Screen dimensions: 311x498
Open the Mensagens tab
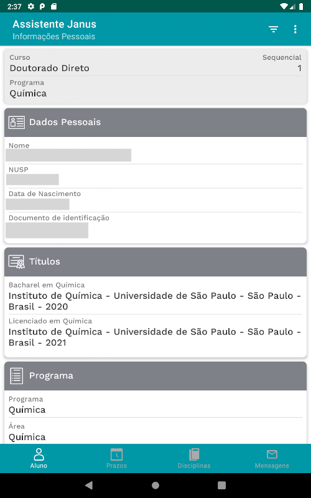[272, 458]
